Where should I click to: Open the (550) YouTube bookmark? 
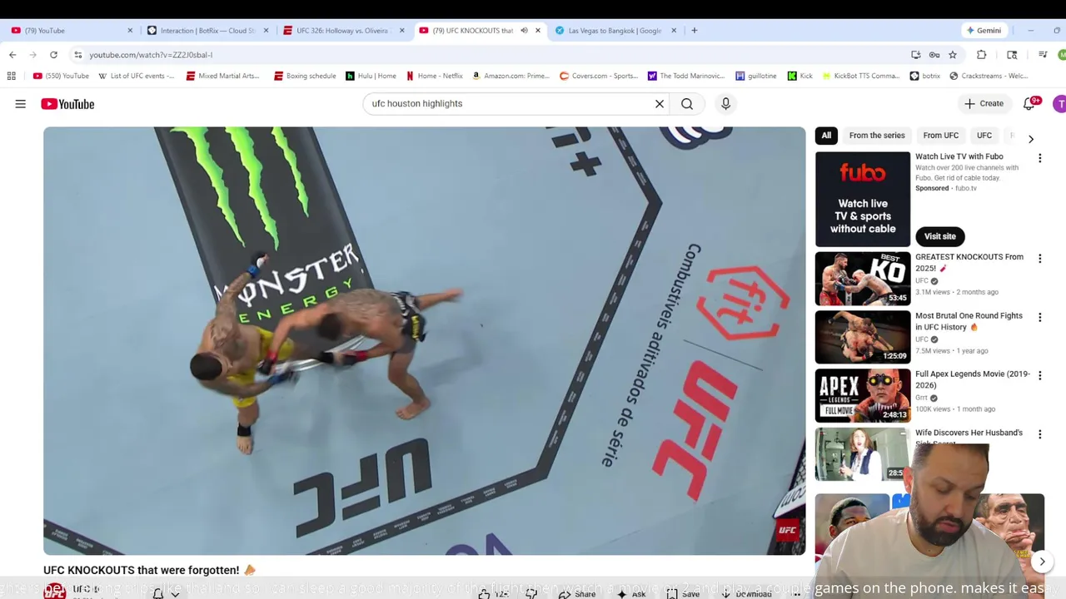coord(61,76)
